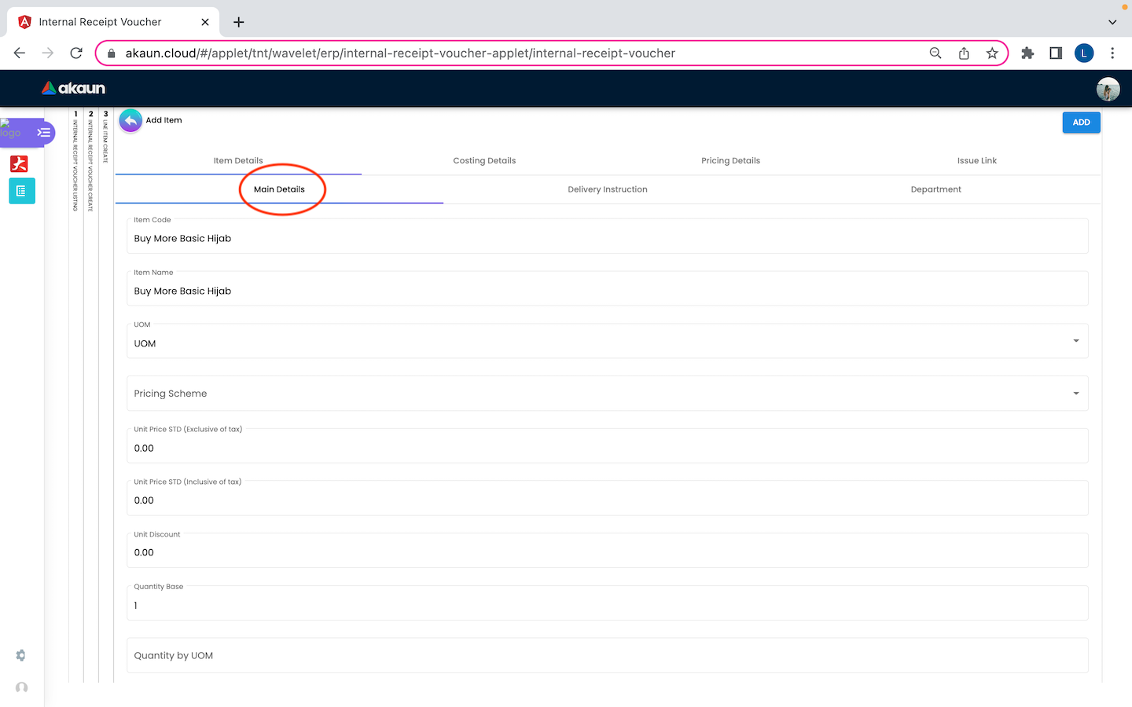Screen dimensions: 1132x707
Task: Click the akaun logo in header
Action: [74, 88]
